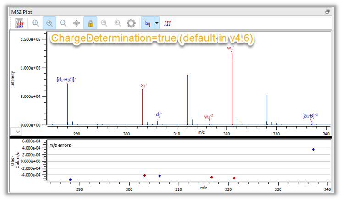Go to previous zoom view

[104, 23]
